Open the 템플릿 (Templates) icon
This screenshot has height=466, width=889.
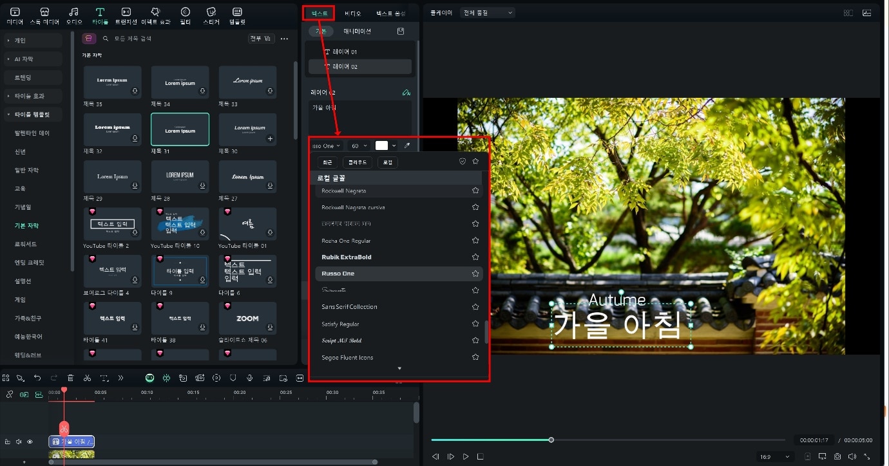pyautogui.click(x=238, y=12)
